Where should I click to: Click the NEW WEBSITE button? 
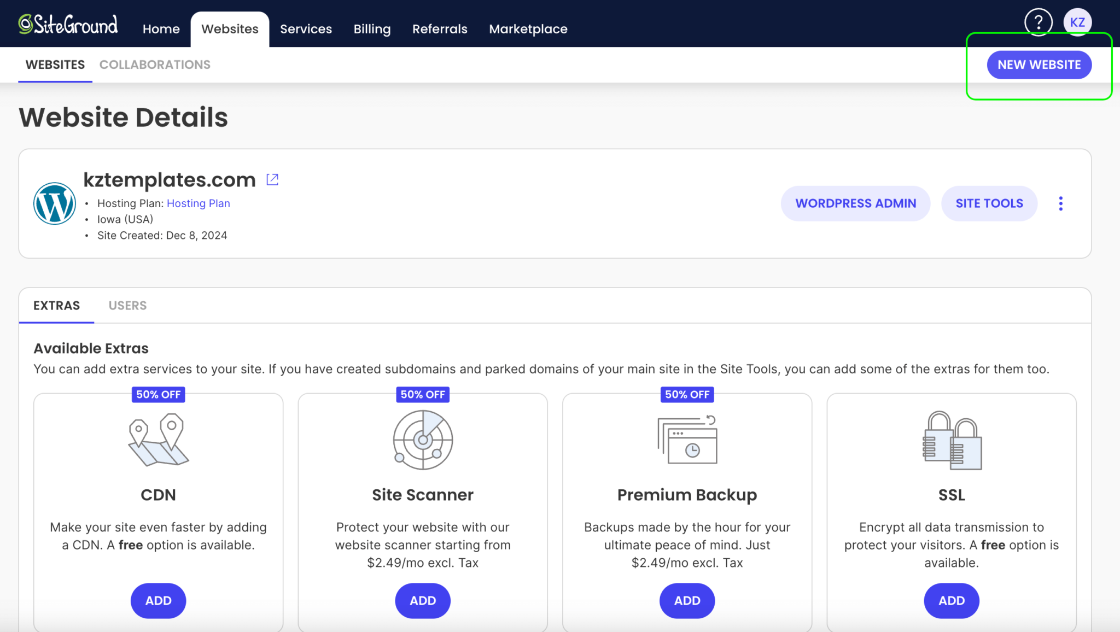(x=1039, y=65)
